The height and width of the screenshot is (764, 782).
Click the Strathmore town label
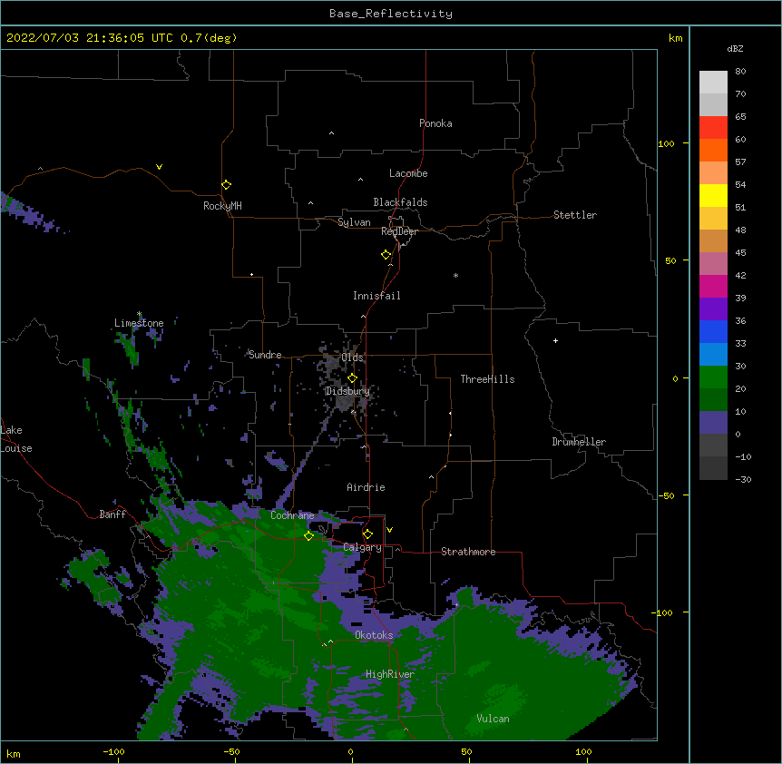pos(468,552)
